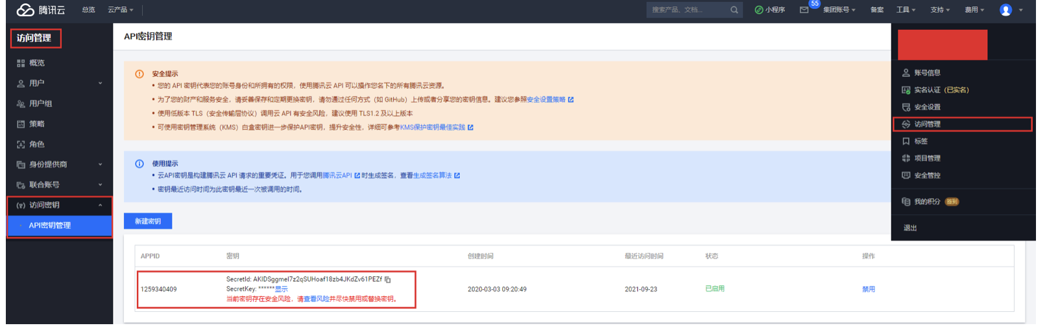Collapse the 访问密钥 section chevron

(100, 205)
